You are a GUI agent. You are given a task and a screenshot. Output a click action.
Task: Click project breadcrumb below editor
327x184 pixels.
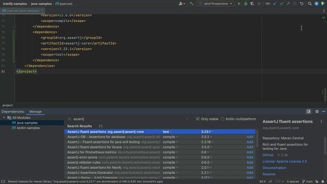point(8,105)
